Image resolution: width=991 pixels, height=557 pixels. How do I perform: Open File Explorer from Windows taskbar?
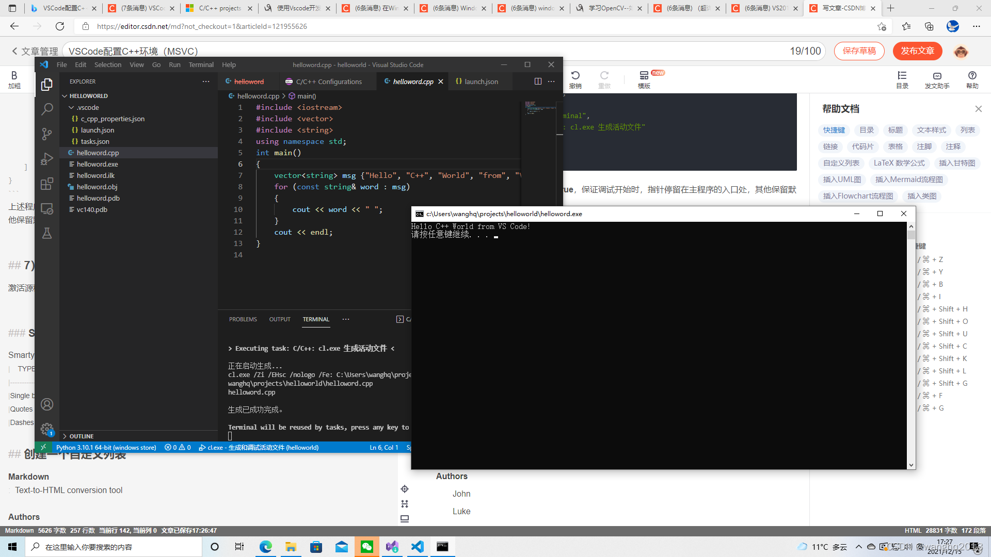click(x=291, y=547)
